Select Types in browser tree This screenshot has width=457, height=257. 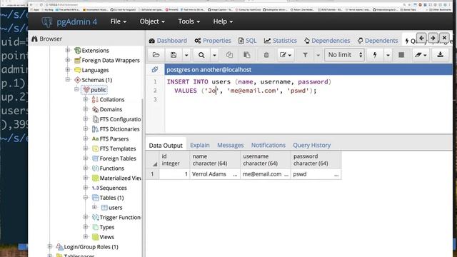tap(106, 227)
